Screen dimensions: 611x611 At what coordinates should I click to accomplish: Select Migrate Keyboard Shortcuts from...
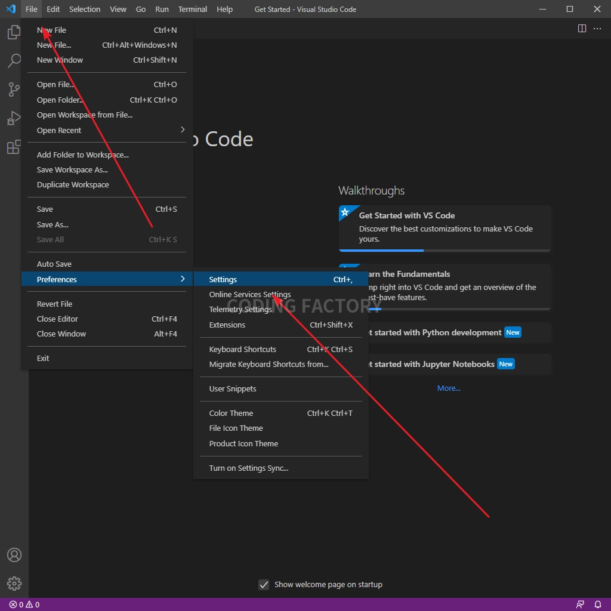click(281, 364)
